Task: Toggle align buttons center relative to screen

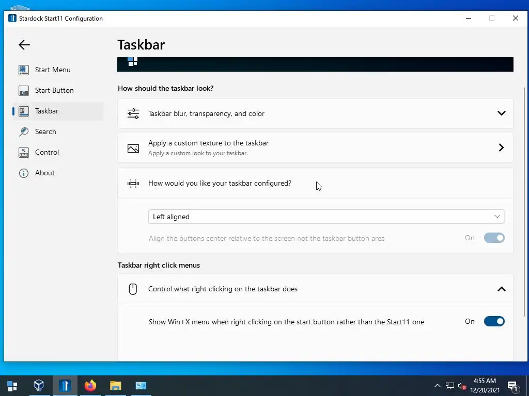Action: point(494,238)
